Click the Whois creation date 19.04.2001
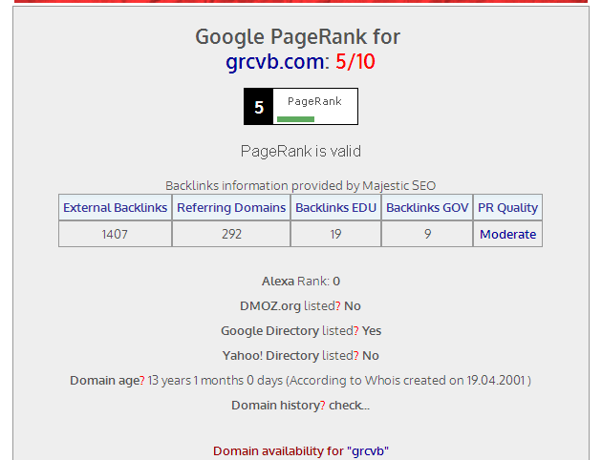This screenshot has width=602, height=460. 496,380
